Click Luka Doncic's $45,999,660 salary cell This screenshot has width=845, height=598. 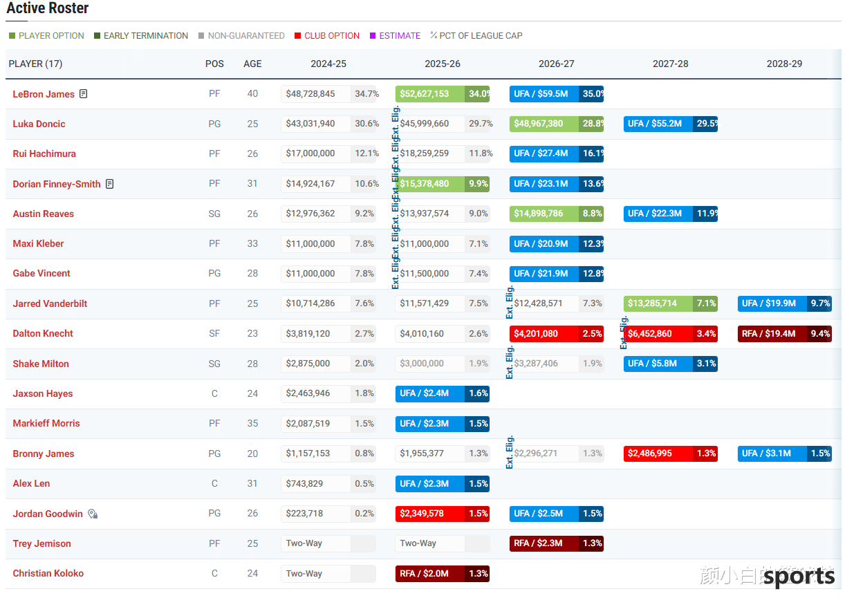pyautogui.click(x=443, y=124)
